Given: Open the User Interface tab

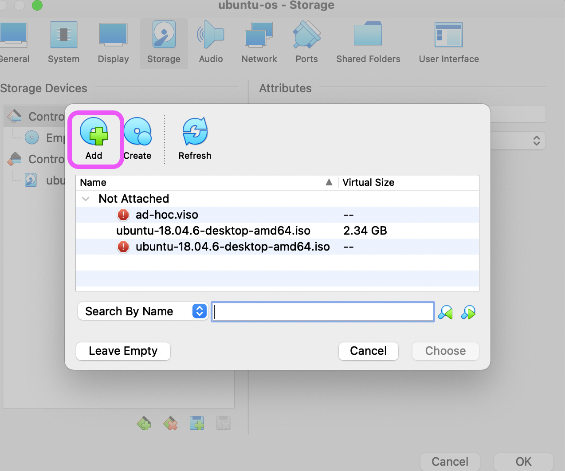Looking at the screenshot, I should 449,43.
